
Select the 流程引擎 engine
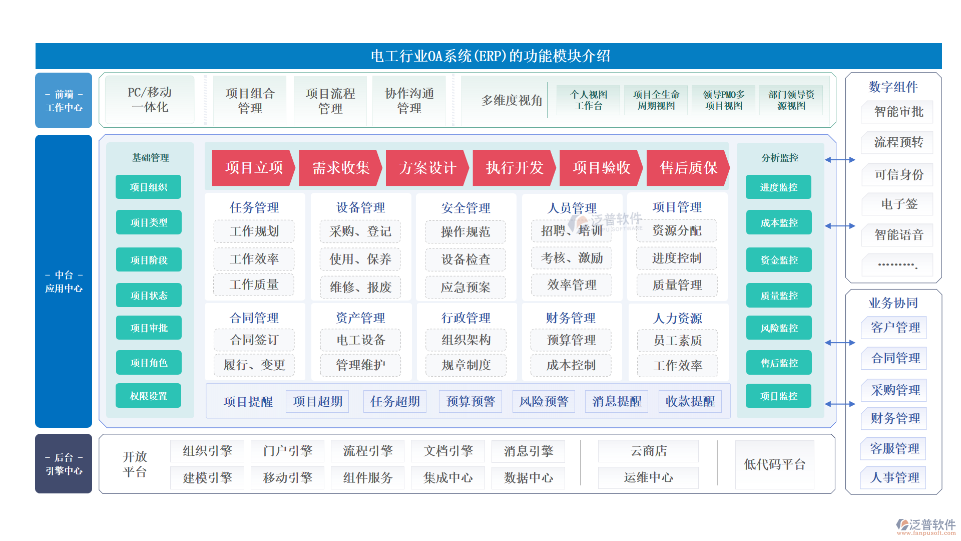click(x=367, y=451)
